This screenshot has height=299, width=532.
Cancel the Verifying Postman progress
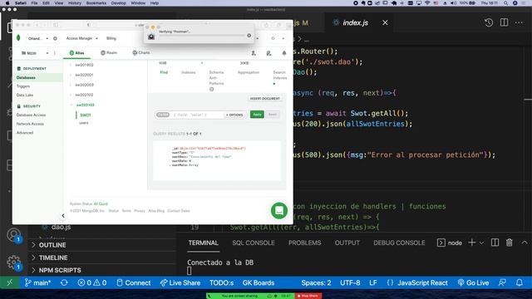coord(249,35)
